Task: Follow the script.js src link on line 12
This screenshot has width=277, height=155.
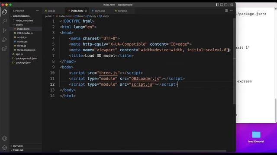Action: (x=142, y=84)
